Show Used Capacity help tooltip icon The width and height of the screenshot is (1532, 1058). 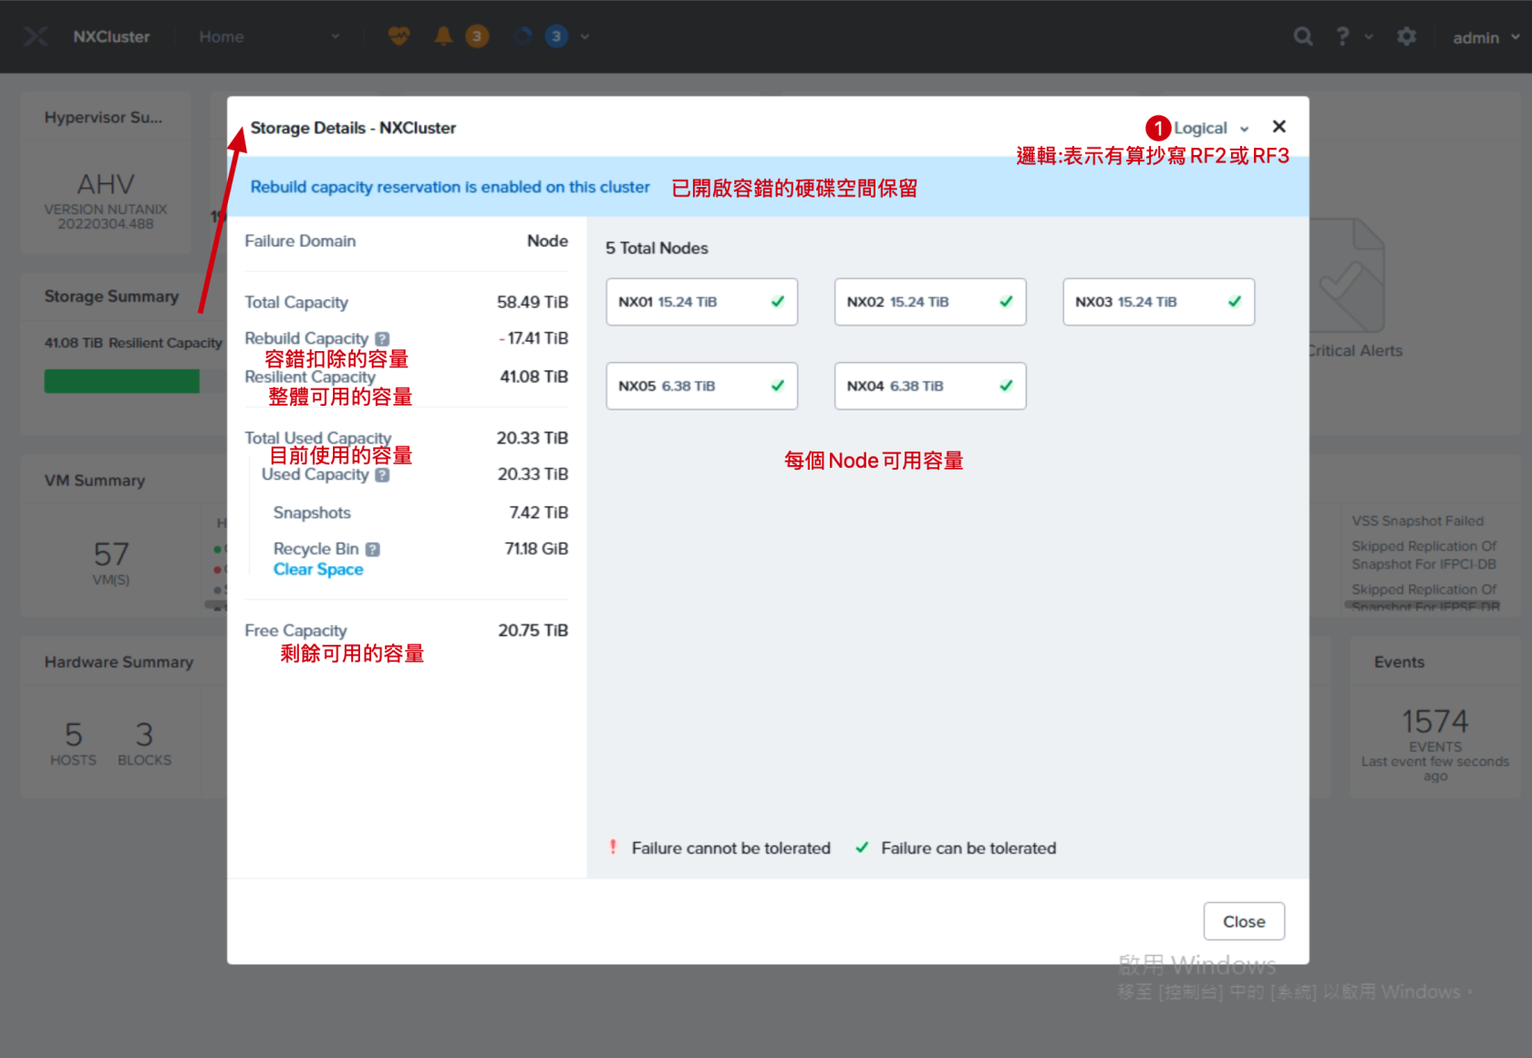click(x=382, y=474)
